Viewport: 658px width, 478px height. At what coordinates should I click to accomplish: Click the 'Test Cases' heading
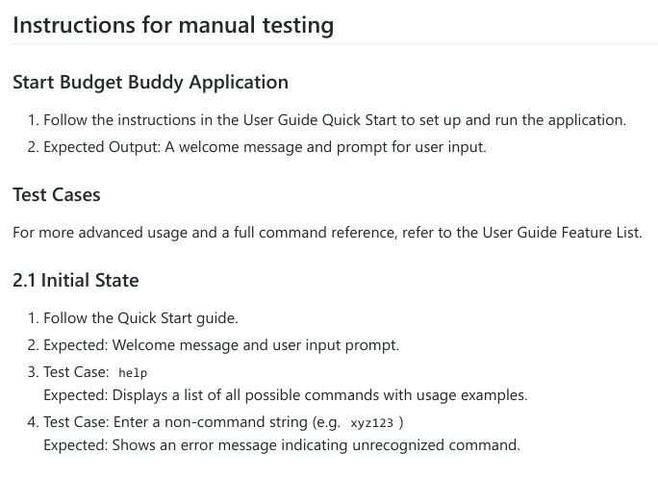tap(57, 194)
